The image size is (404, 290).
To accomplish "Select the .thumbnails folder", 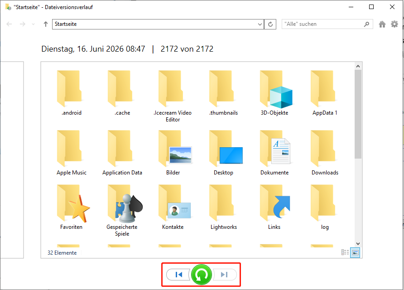I will (223, 93).
